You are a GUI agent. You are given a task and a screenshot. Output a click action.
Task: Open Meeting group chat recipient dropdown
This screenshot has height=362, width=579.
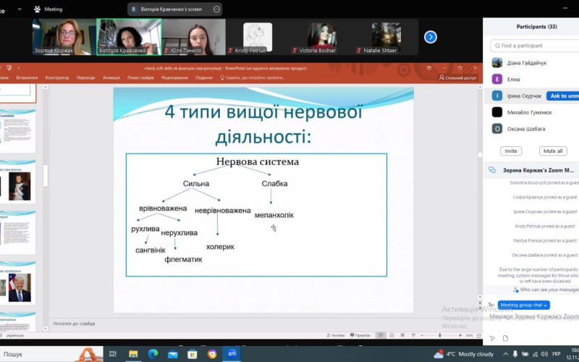523,305
